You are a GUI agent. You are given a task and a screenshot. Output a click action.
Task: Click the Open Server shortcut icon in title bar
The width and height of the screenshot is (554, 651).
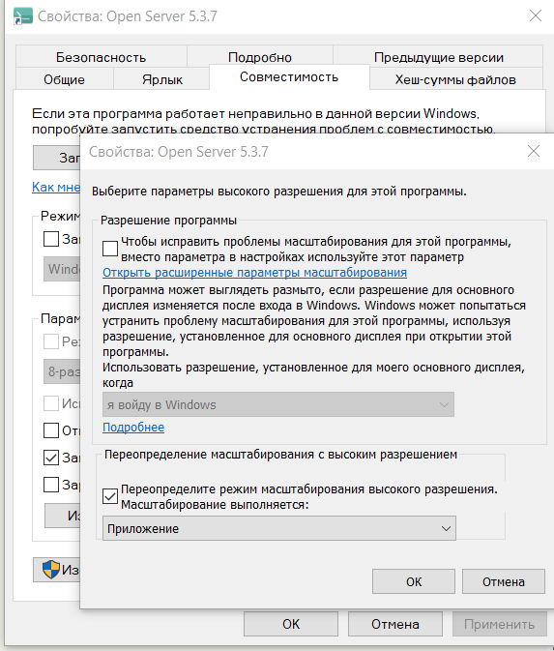pyautogui.click(x=22, y=16)
